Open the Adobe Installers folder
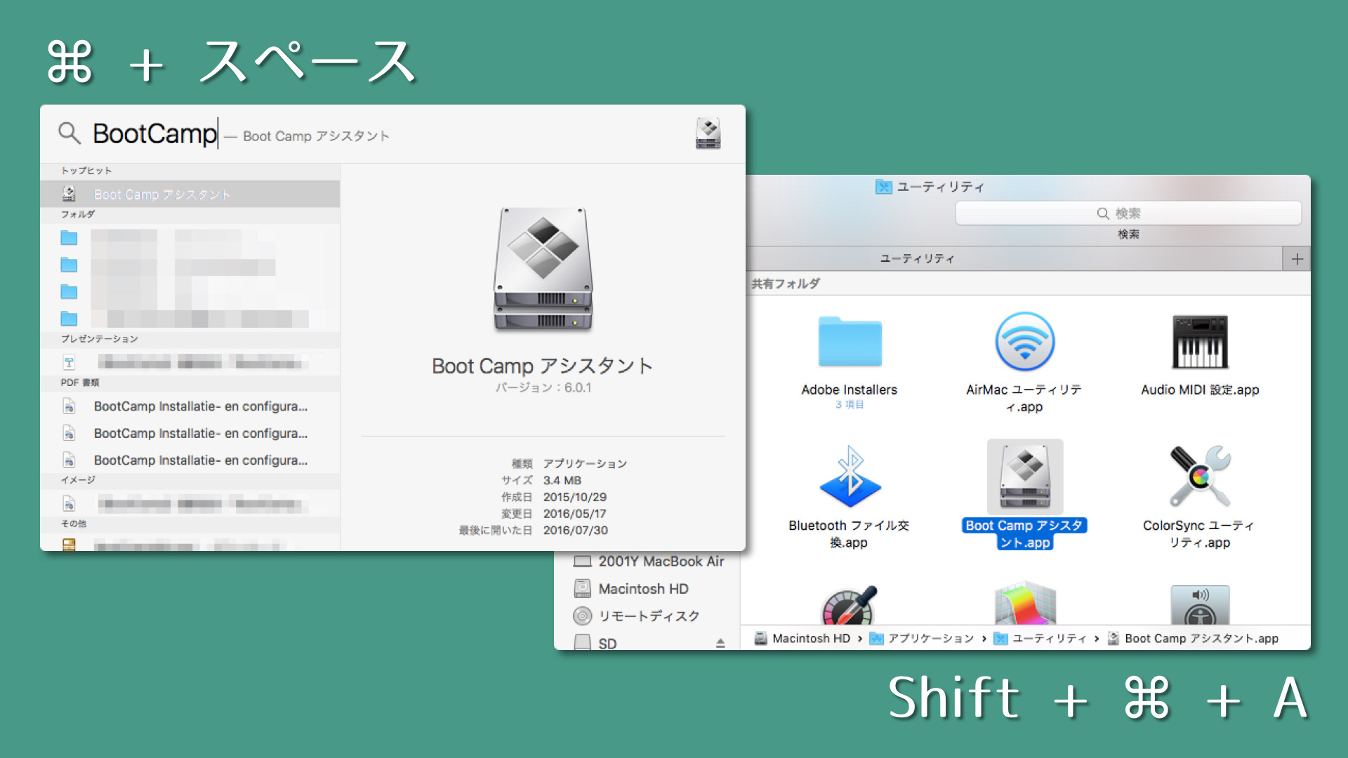Screen dimensions: 1348x758 click(x=850, y=342)
